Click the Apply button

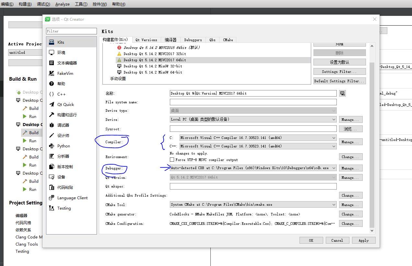click(x=363, y=240)
